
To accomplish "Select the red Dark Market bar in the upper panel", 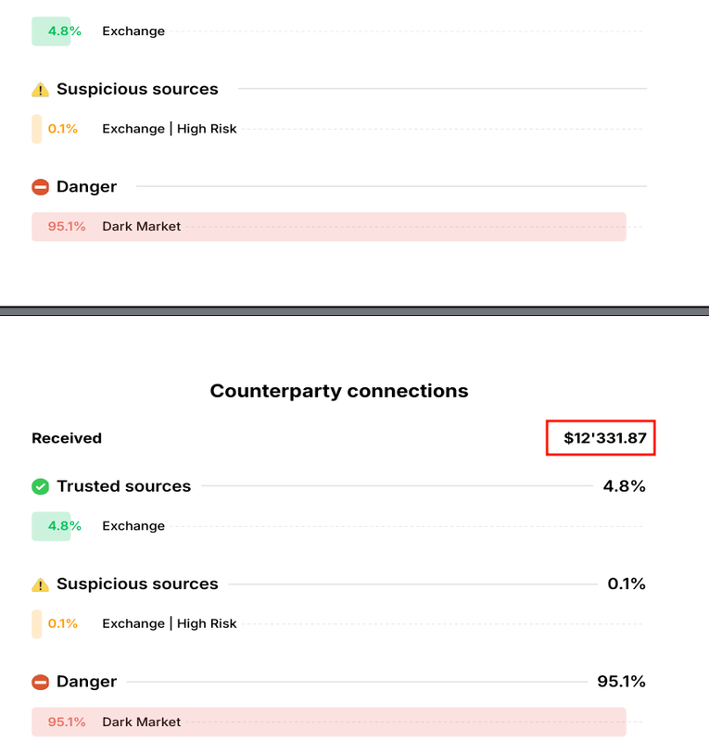I will (329, 226).
